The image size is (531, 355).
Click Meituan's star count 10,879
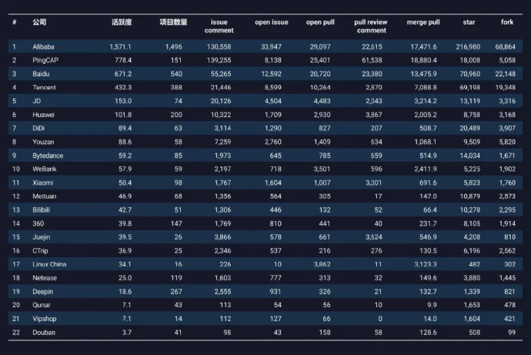469,196
